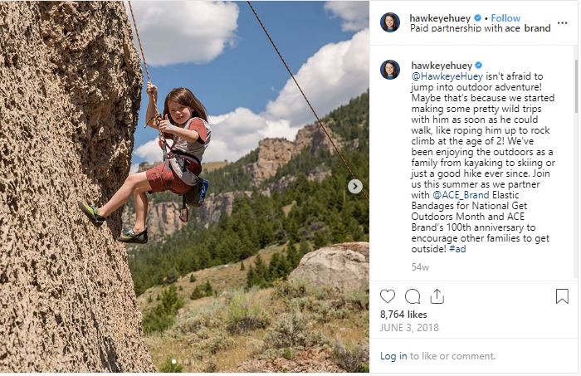Open hawkeyehuey profile from header username
The width and height of the screenshot is (581, 376).
pos(441,17)
